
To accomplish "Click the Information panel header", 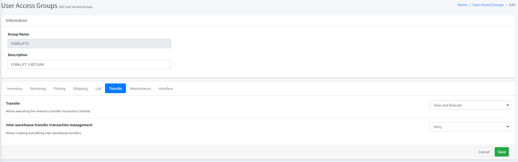I will 17,21.
